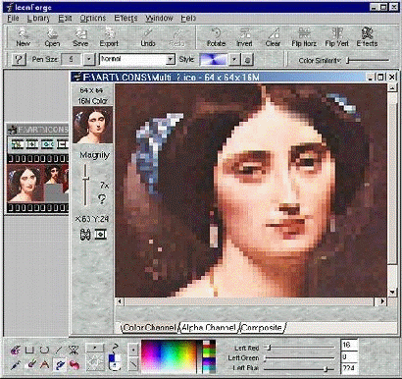
Task: Click the Left Red slider
Action: 299,348
